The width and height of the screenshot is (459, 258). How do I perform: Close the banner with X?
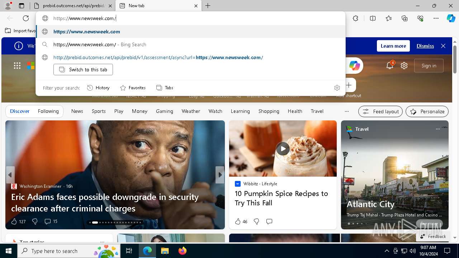(443, 46)
